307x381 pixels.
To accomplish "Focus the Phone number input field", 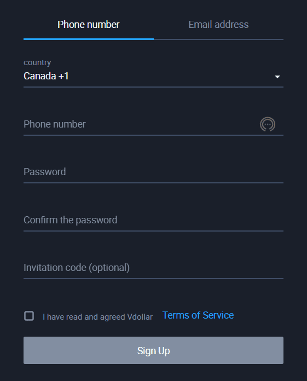I will [x=141, y=124].
